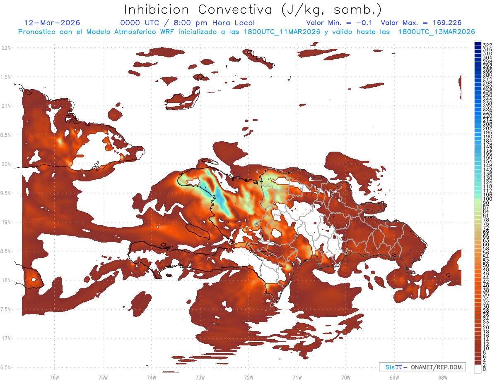Click the "18N" latitude label
Viewport: 497px width, 383px height.
[7, 280]
